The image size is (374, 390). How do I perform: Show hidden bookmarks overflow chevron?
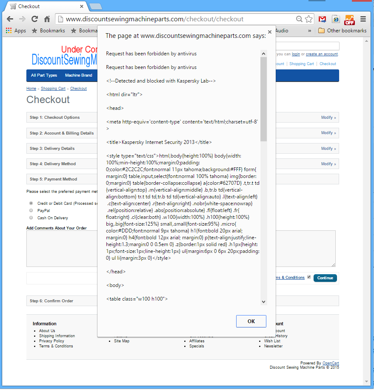click(x=309, y=31)
